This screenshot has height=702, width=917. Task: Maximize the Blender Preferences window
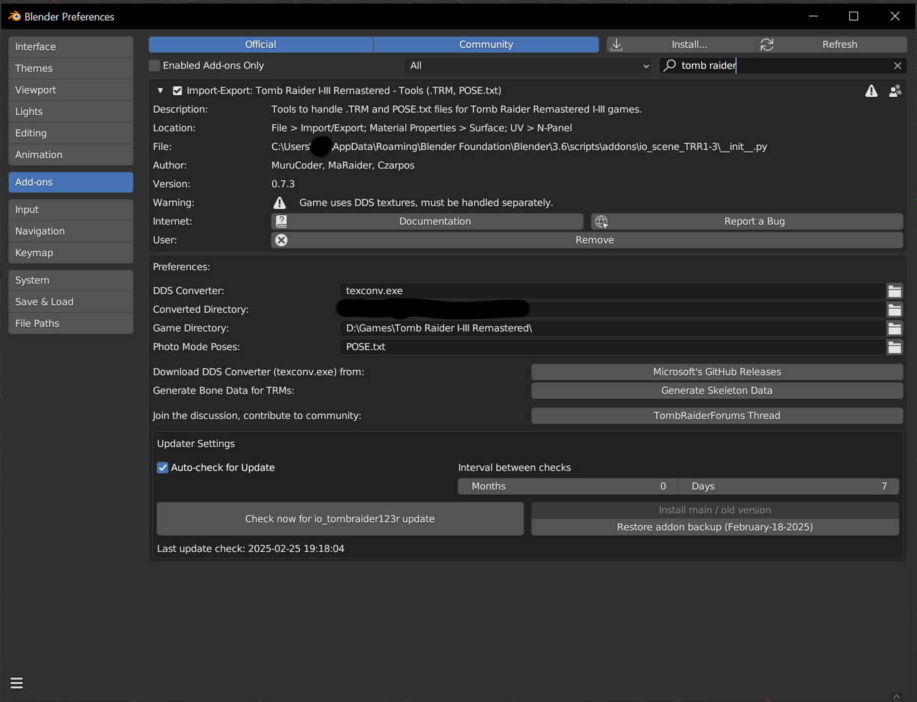point(854,16)
